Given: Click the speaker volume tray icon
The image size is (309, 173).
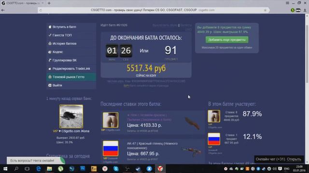Looking at the screenshot, I should pos(275,169).
